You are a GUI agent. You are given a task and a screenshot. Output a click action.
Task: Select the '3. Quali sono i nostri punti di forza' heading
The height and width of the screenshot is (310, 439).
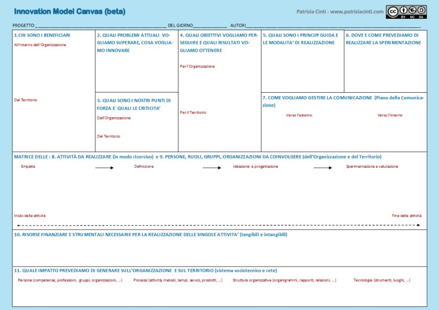click(x=134, y=104)
